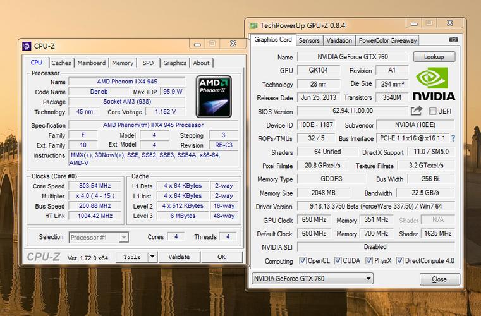The image size is (481, 316).
Task: Click the Bus Width value 256 Bit
Action: pos(431,179)
